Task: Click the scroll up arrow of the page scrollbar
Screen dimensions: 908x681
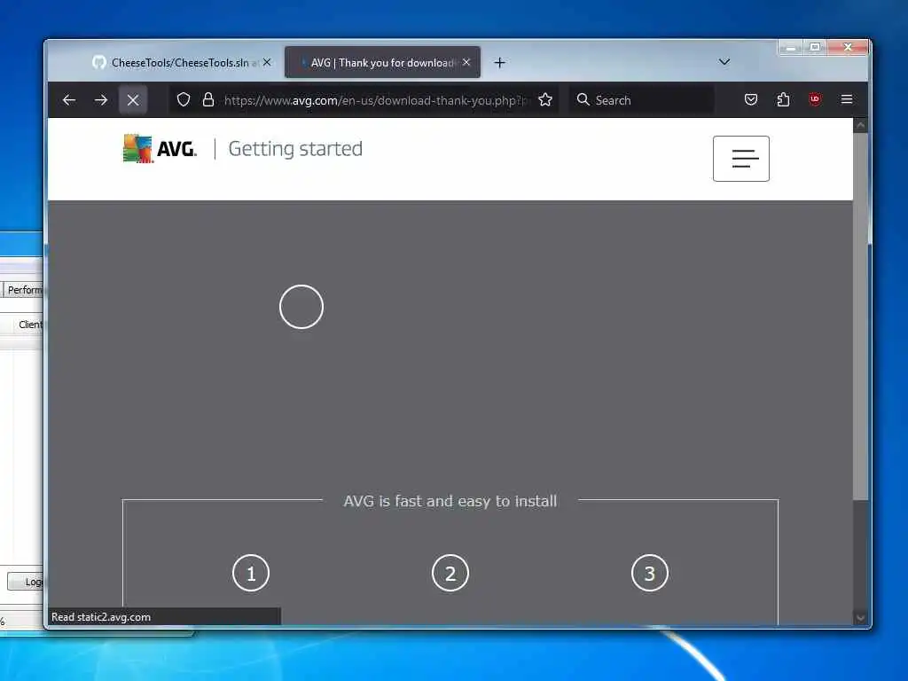Action: pos(860,125)
